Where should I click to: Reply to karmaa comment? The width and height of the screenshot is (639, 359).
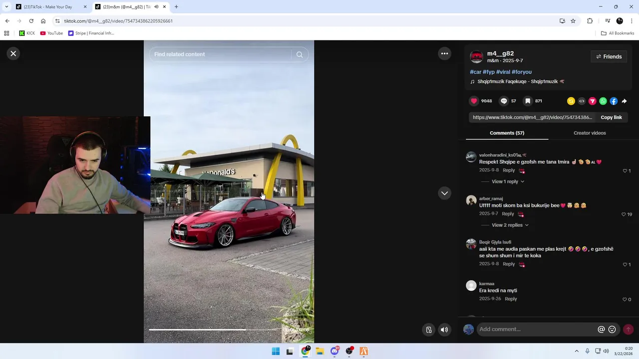coord(511,299)
